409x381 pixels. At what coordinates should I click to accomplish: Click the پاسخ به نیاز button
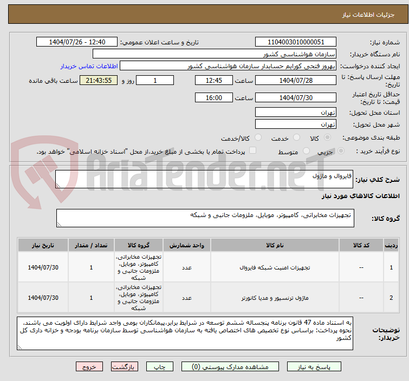(x=314, y=367)
